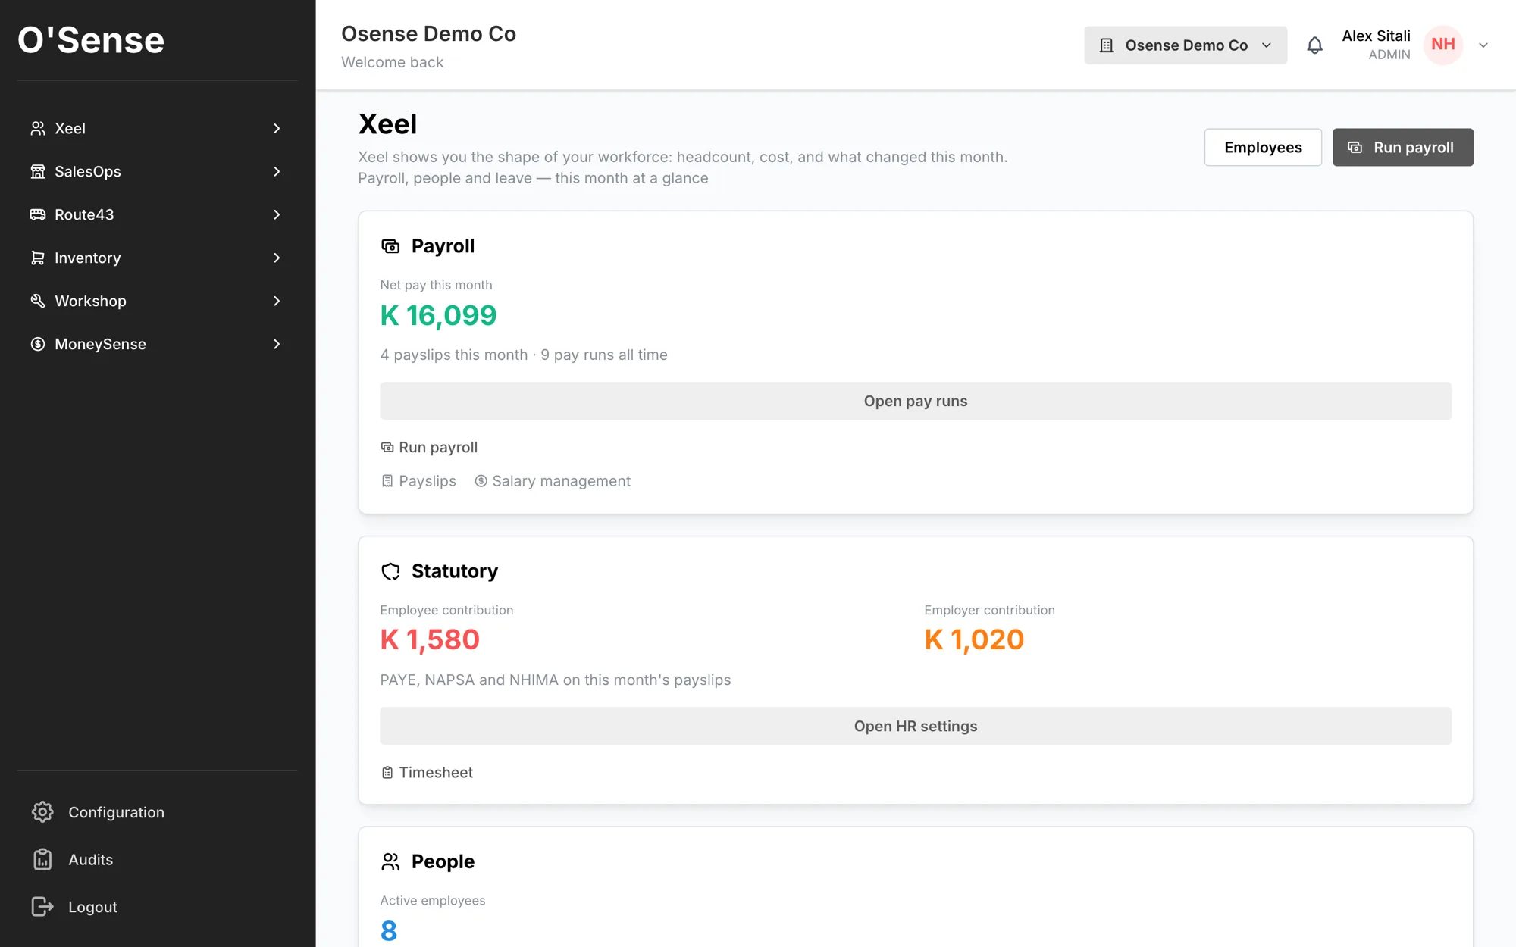
Task: Click the Xeel people icon in sidebar
Action: coord(38,129)
